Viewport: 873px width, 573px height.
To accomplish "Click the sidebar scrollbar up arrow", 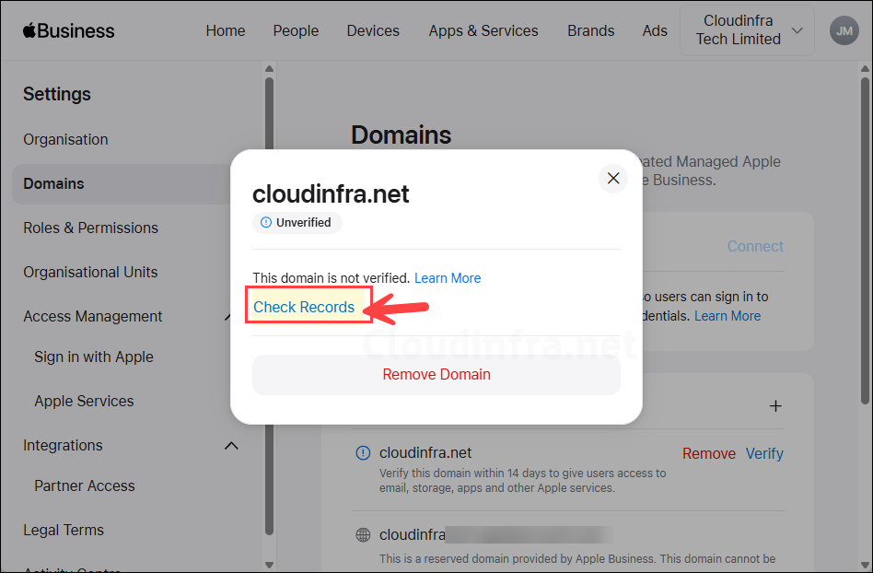I will click(x=270, y=69).
